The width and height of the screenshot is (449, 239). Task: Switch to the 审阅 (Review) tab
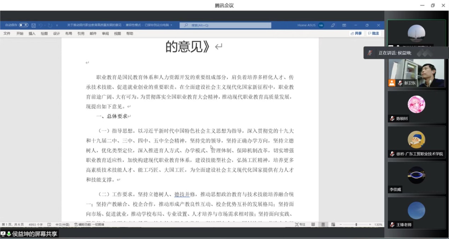(105, 34)
